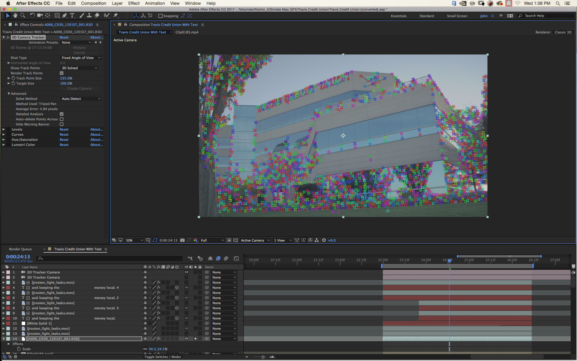Select the Horizontal Type tool
Viewport: 577px width, 361px height.
pos(72,16)
